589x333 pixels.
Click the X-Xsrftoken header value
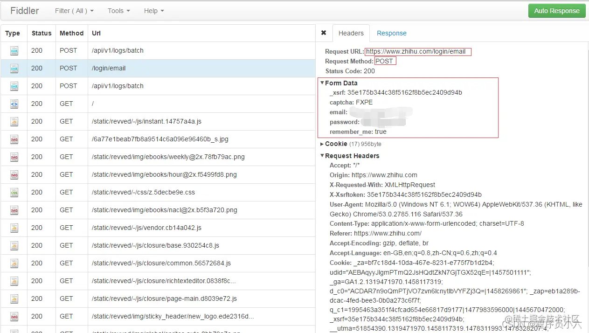point(424,194)
